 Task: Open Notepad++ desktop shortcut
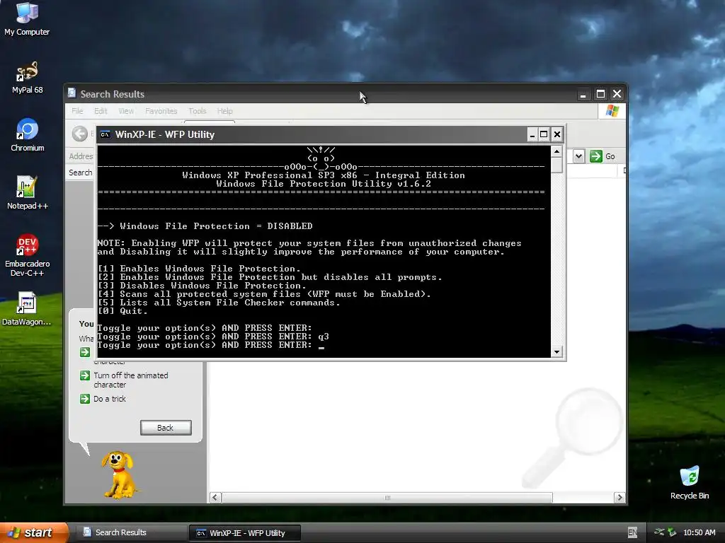point(27,193)
